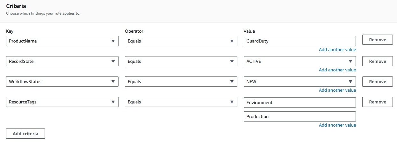
Task: Open the ACTIVE value dropdown
Action: tap(299, 61)
